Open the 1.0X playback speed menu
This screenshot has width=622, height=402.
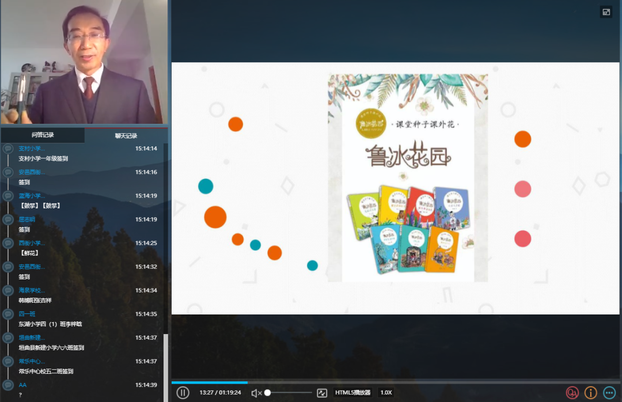pyautogui.click(x=386, y=393)
